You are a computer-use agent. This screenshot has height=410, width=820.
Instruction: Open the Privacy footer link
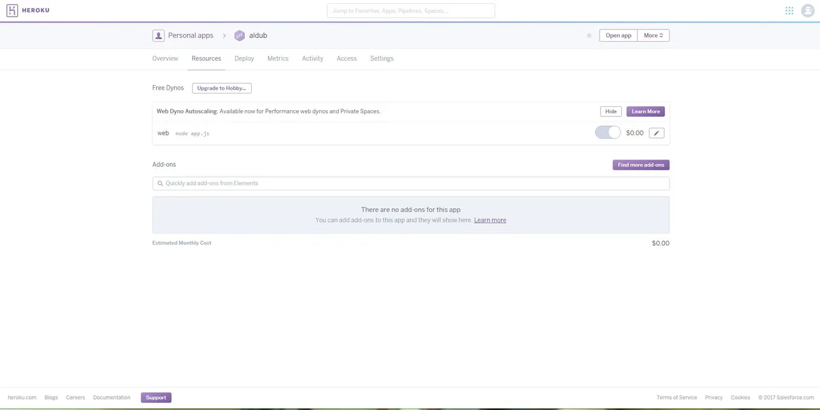tap(714, 397)
